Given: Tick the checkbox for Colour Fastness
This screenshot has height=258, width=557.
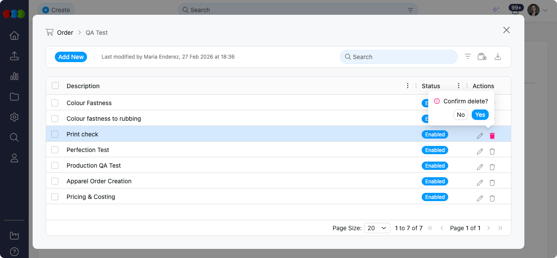Looking at the screenshot, I should (x=55, y=103).
